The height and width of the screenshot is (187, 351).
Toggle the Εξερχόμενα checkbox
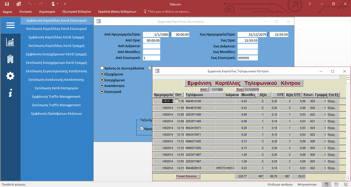coord(102,74)
